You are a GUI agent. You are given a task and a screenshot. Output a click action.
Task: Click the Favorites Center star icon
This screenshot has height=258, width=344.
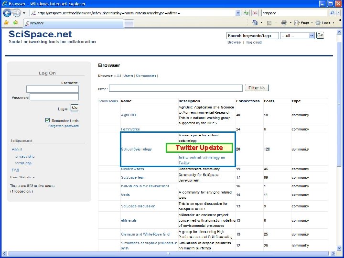(6, 22)
